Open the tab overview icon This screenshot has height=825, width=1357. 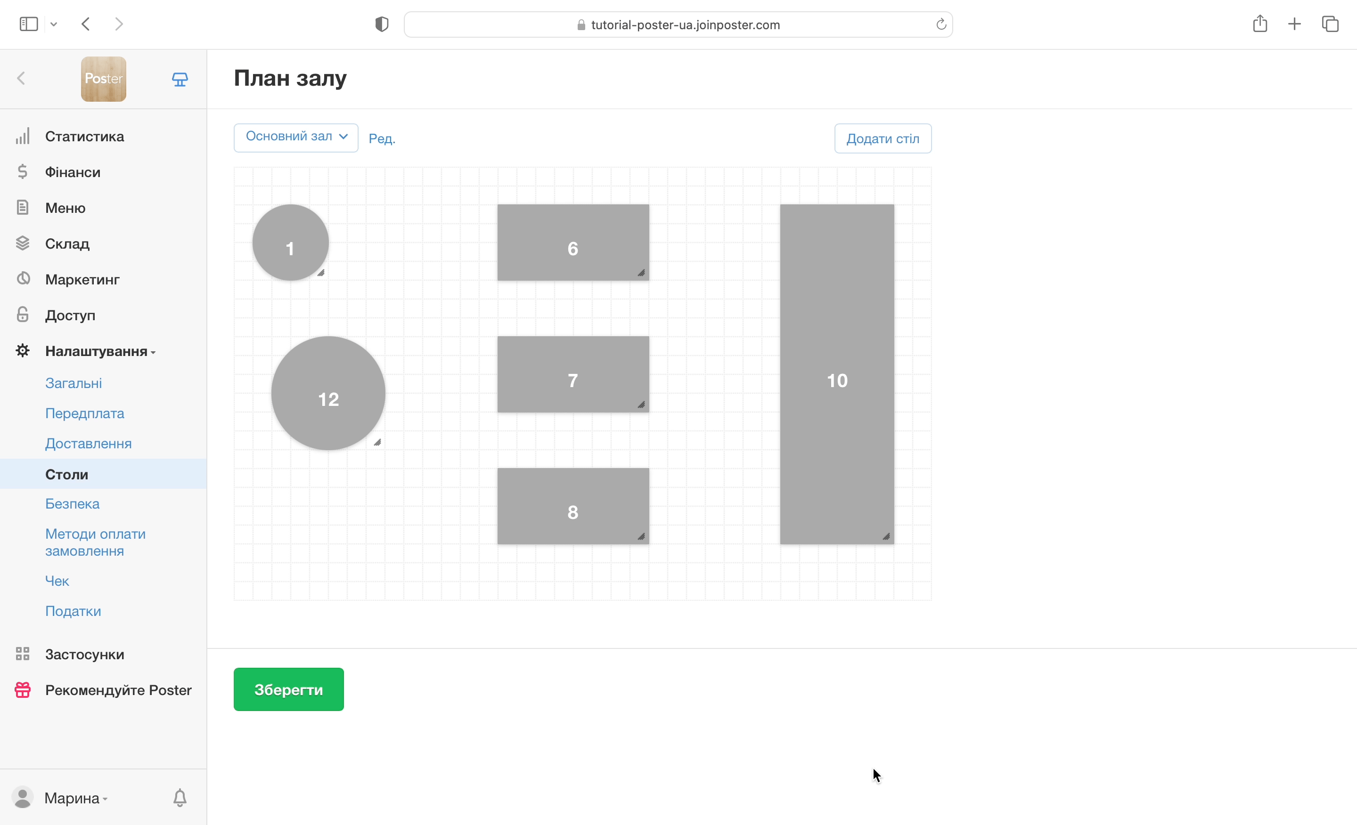(x=1330, y=24)
